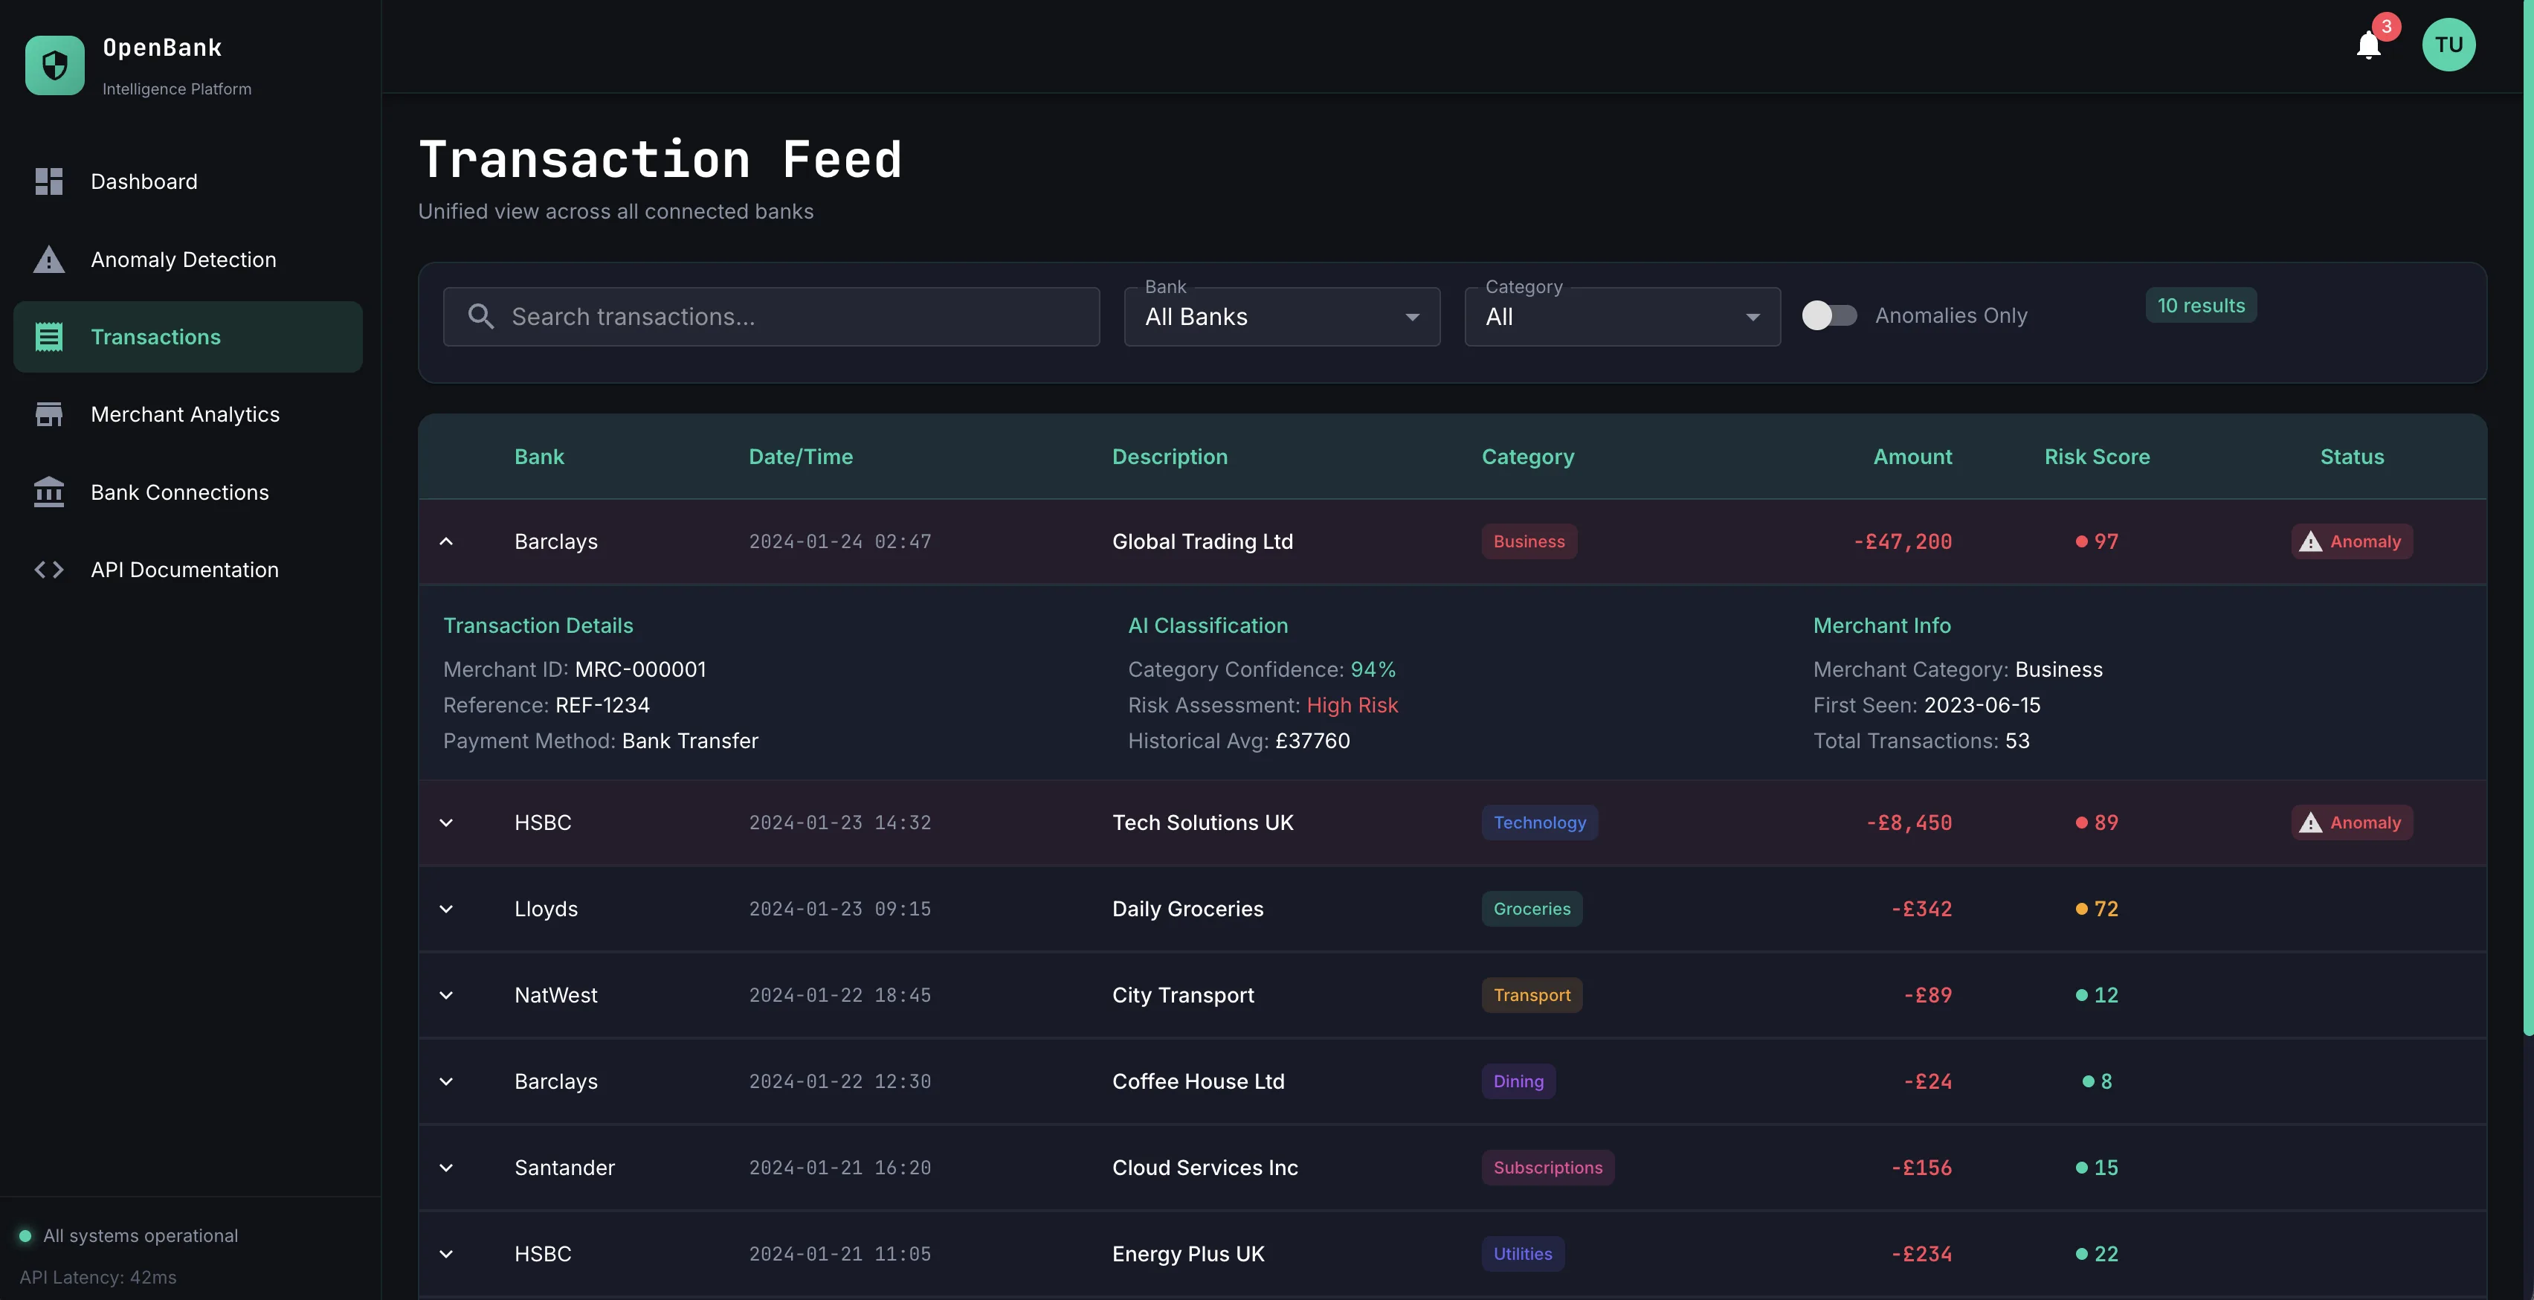Click the Anomaly badge on Global Trading row

[2352, 541]
